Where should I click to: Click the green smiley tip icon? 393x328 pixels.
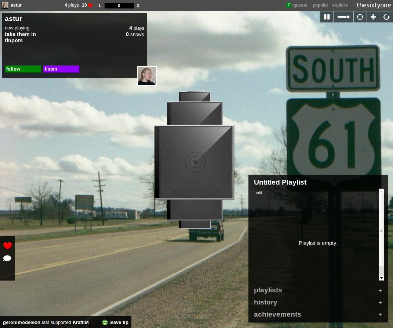click(105, 322)
